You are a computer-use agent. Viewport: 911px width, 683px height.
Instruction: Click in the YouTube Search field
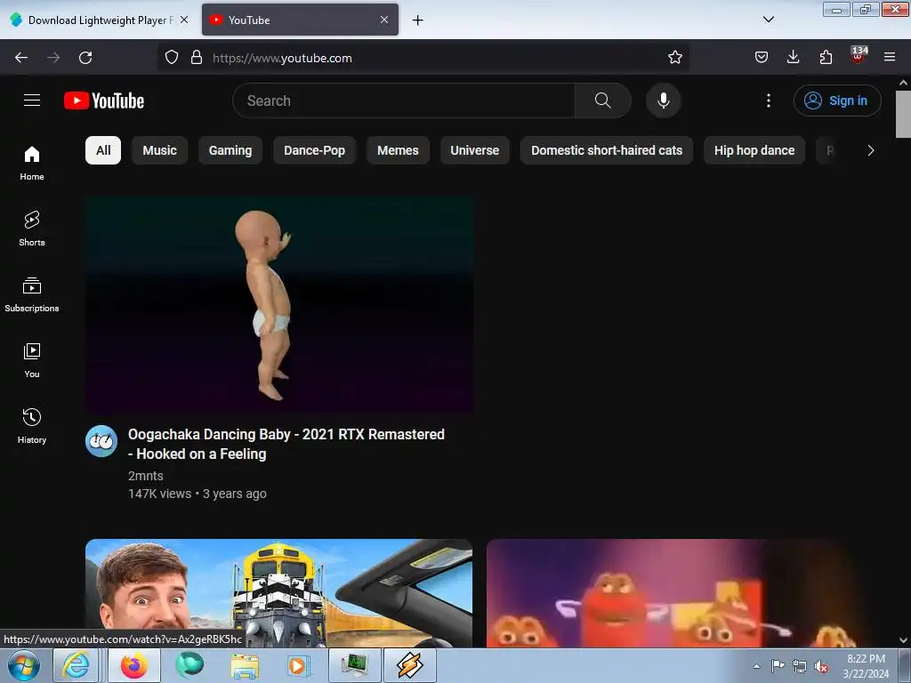[x=404, y=100]
